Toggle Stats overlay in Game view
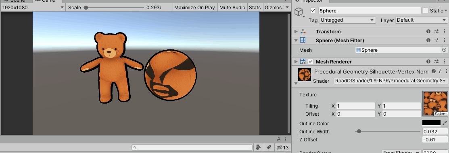 coord(255,7)
